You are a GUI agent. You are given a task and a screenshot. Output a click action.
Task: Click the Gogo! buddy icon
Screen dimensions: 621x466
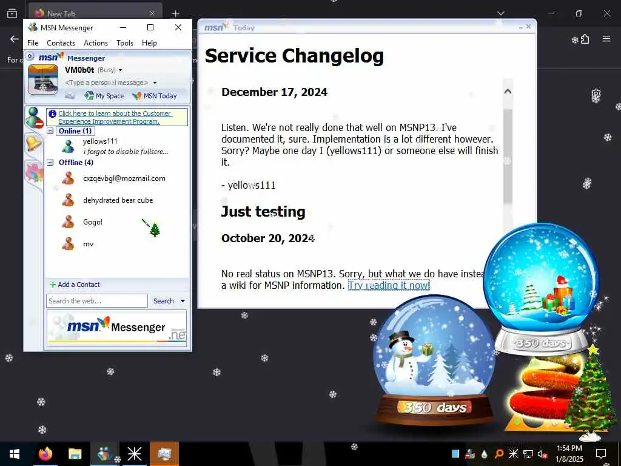(68, 222)
